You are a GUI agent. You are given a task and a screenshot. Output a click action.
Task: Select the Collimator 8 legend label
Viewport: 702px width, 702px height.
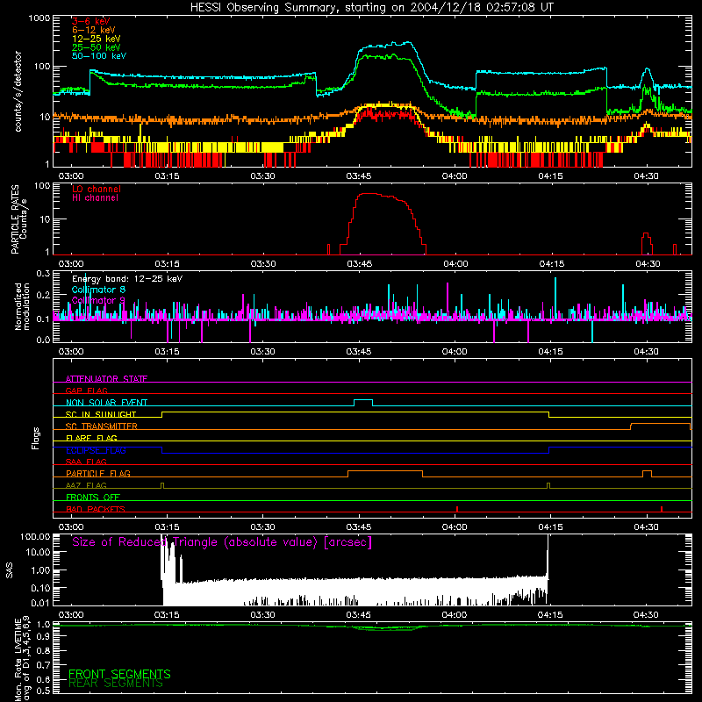coord(98,290)
